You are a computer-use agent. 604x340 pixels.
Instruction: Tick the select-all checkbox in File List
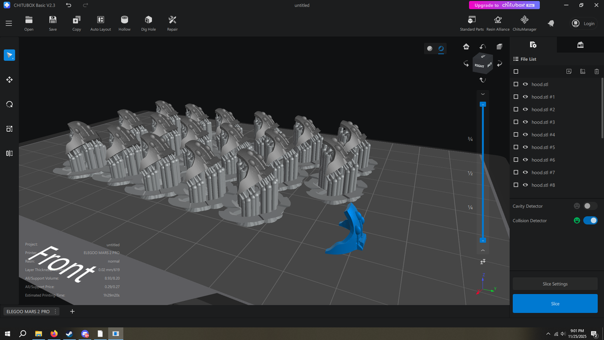pyautogui.click(x=516, y=71)
